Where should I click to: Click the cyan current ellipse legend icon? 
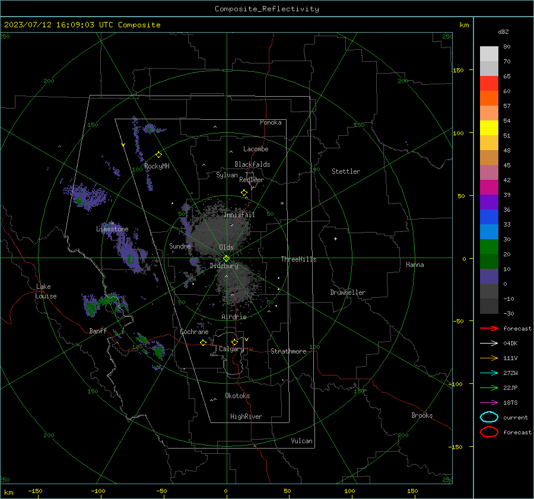click(x=489, y=417)
